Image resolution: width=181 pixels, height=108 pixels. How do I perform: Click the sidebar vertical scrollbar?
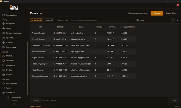tap(28, 68)
